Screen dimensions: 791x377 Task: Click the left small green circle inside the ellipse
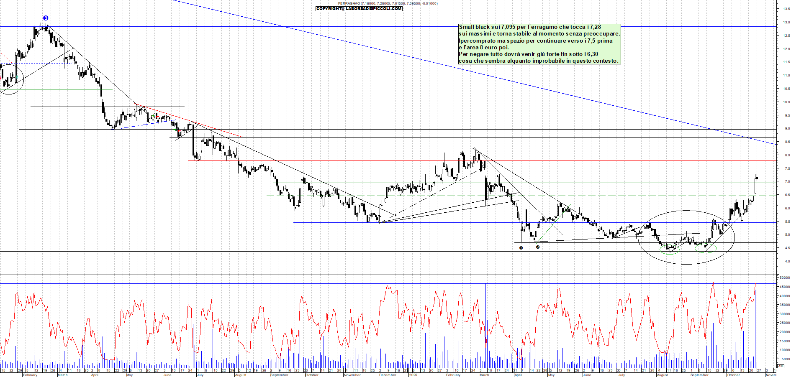670,250
